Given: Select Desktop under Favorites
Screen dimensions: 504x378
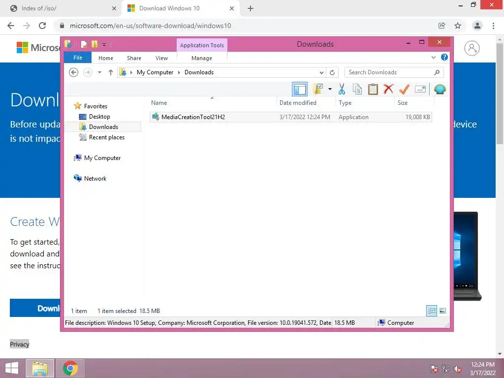Looking at the screenshot, I should [99, 116].
